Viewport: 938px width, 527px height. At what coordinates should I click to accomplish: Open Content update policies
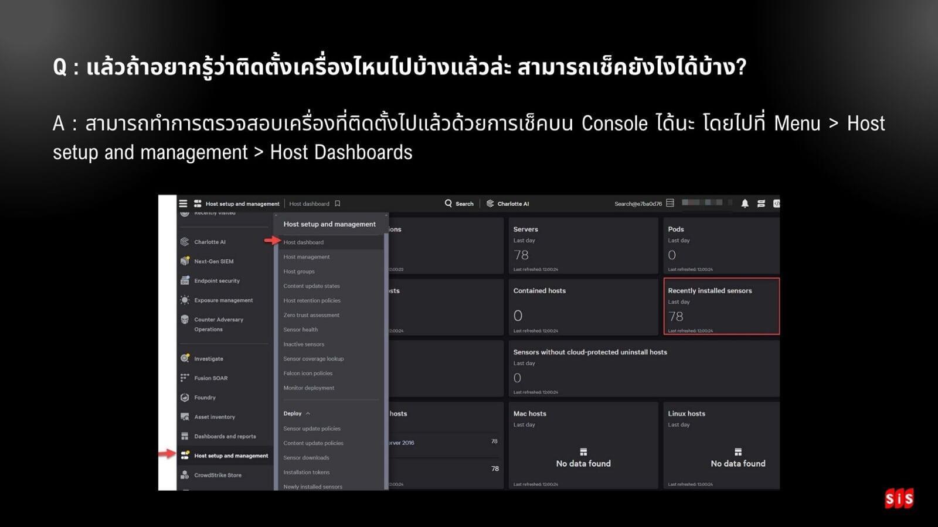[x=314, y=443]
